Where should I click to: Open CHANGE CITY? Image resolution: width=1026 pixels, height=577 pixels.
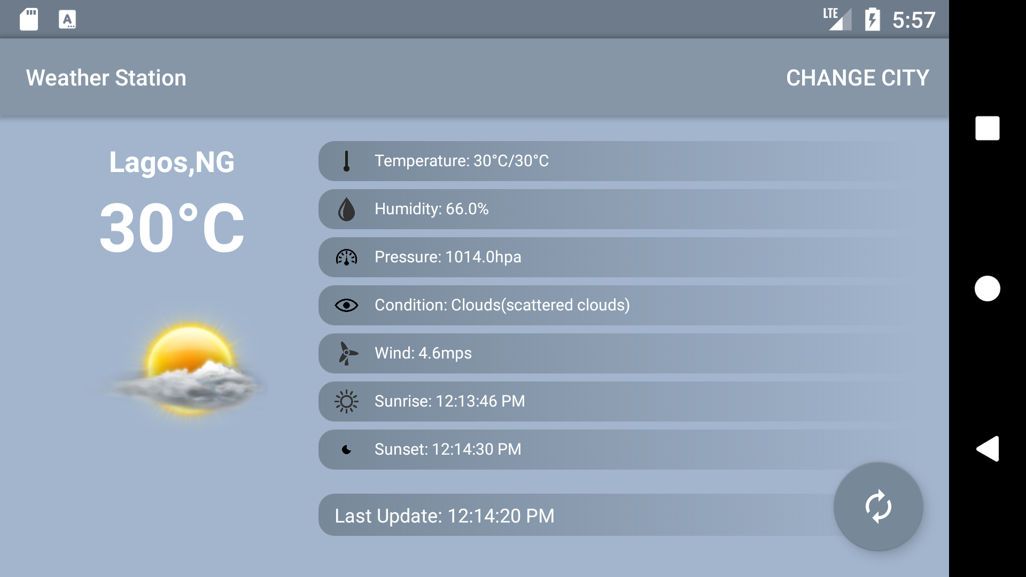coord(857,77)
